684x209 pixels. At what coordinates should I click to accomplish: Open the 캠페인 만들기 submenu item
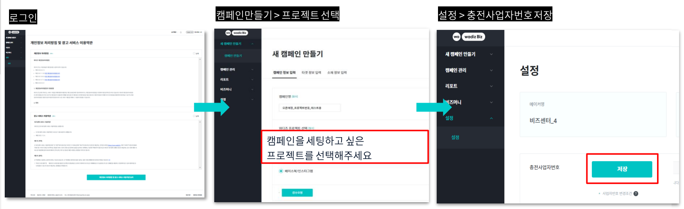pos(233,56)
